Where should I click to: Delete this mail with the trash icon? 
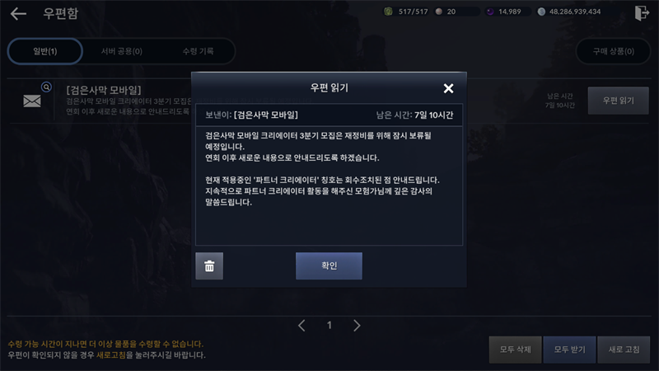click(x=209, y=265)
